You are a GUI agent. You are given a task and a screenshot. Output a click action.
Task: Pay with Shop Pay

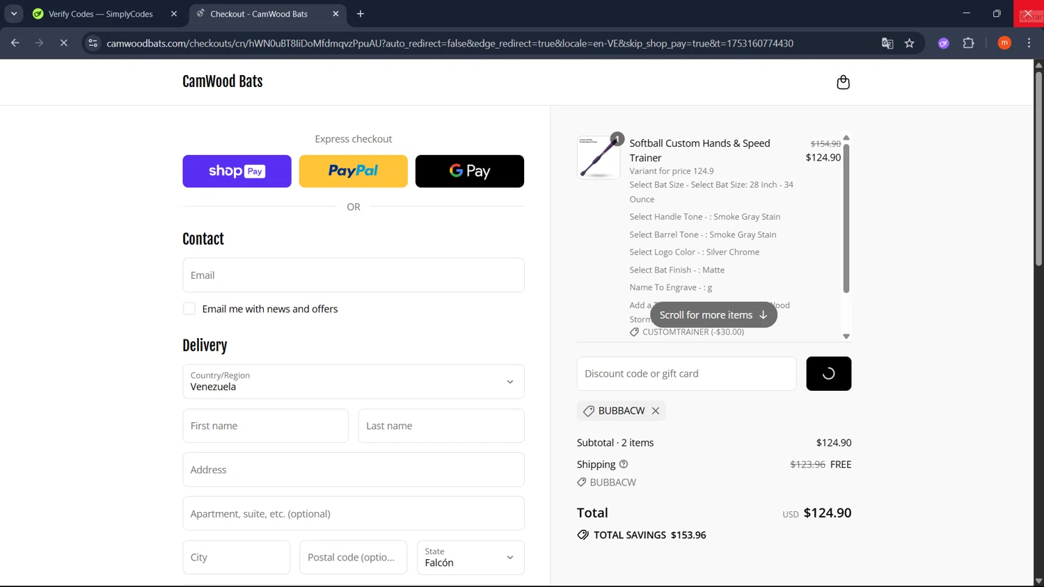237,171
